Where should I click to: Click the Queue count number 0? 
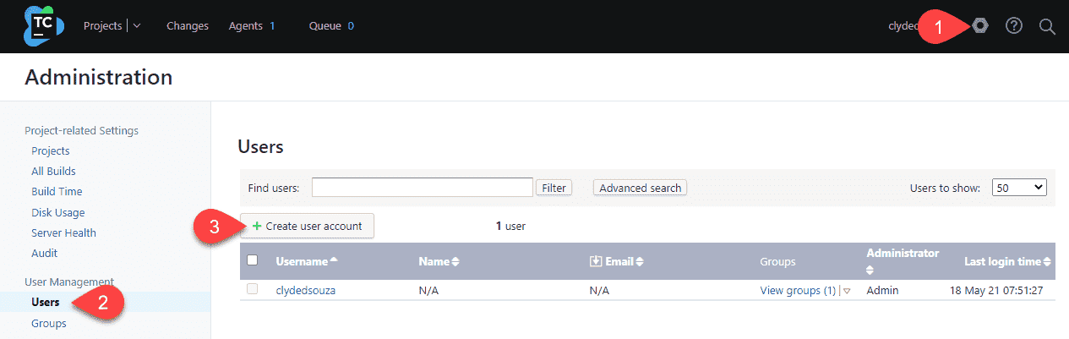tap(351, 26)
